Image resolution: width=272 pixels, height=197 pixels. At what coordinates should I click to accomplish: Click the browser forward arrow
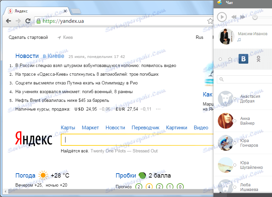(18, 21)
